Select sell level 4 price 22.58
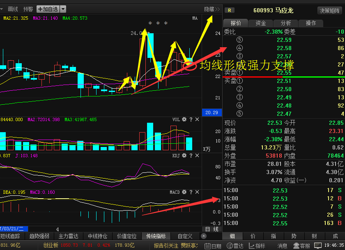Screen dimensions: 345x250 [284, 48]
